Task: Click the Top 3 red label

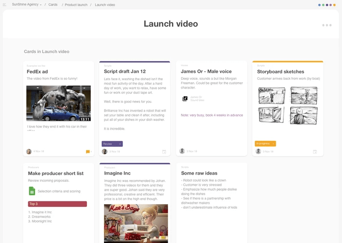Action: (58, 204)
